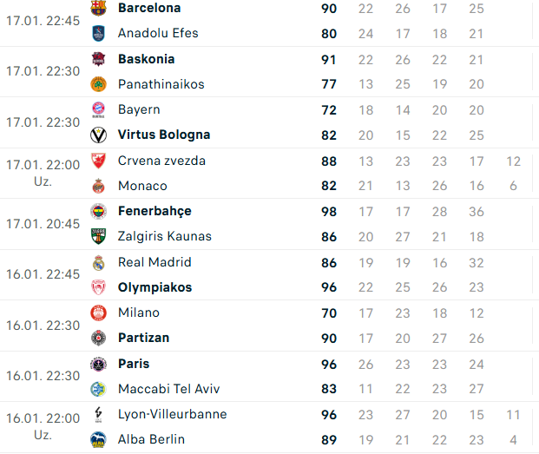This screenshot has height=454, width=539.
Task: Click the Maccabi Tel Aviv star logo
Action: coord(98,389)
